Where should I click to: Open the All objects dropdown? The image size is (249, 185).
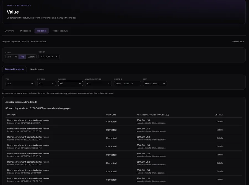[x=49, y=56]
